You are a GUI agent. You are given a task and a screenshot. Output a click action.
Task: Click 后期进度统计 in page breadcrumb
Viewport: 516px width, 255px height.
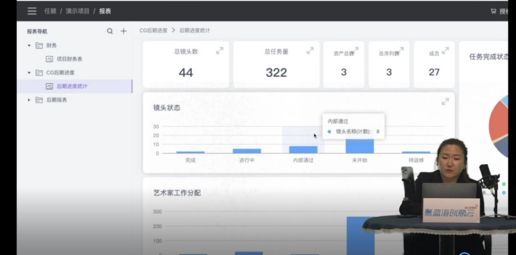[x=194, y=31]
